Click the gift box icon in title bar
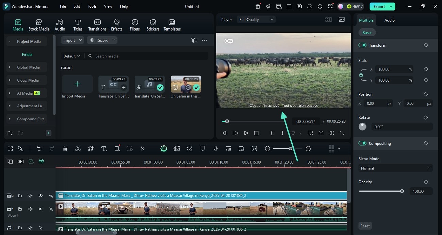The height and width of the screenshot is (235, 442). tap(258, 6)
